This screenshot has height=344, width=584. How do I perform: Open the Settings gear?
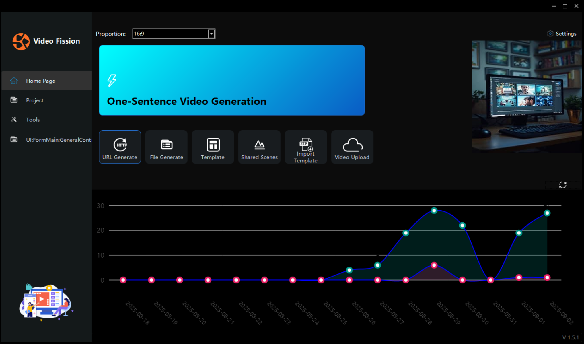tap(550, 34)
